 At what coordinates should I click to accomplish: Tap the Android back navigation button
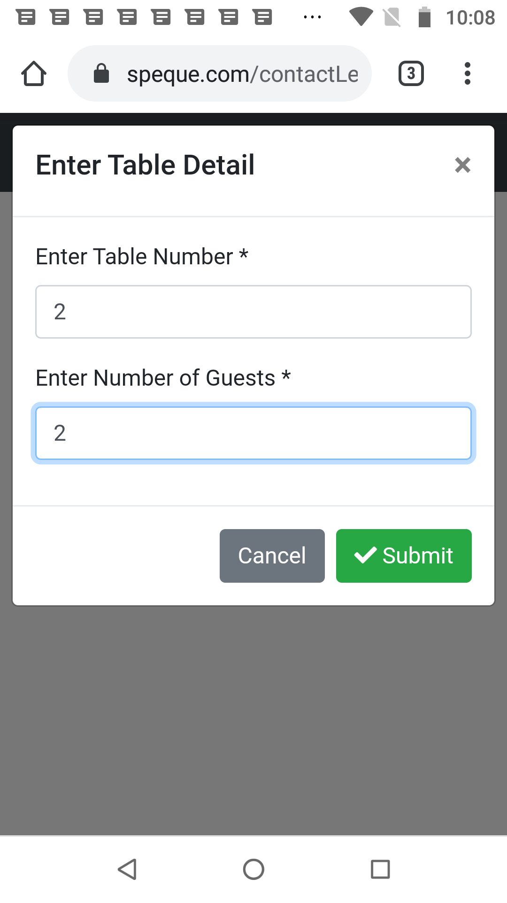(x=127, y=869)
